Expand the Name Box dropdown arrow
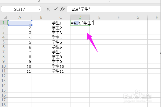This screenshot has width=161, height=107. [x=39, y=9]
